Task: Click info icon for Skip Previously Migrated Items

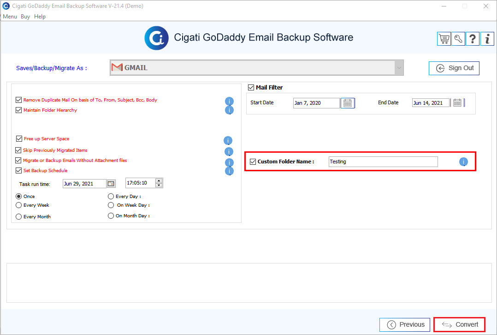Action: pos(229,152)
